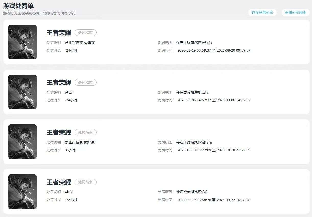Image resolution: width=312 pixels, height=217 pixels.
Task: Click 处罚结束 badge in the 2025-10-18 card
Action: point(86,132)
